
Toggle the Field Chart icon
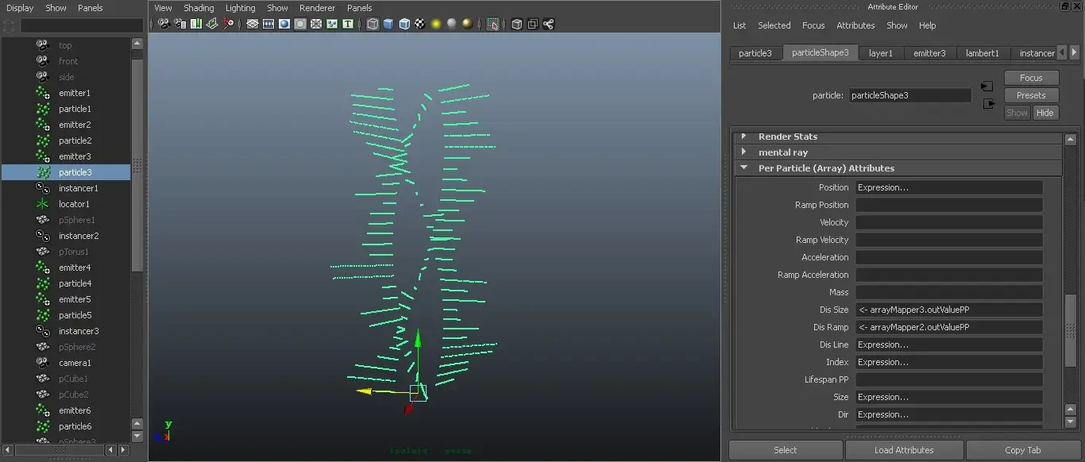click(x=316, y=24)
